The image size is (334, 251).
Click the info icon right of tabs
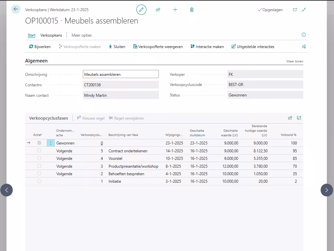(x=304, y=35)
